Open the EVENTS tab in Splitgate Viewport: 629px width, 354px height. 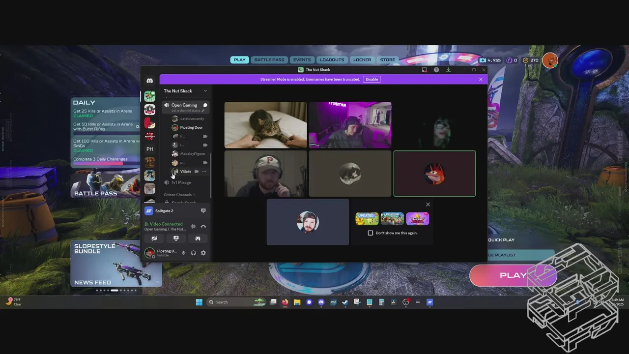coord(302,60)
